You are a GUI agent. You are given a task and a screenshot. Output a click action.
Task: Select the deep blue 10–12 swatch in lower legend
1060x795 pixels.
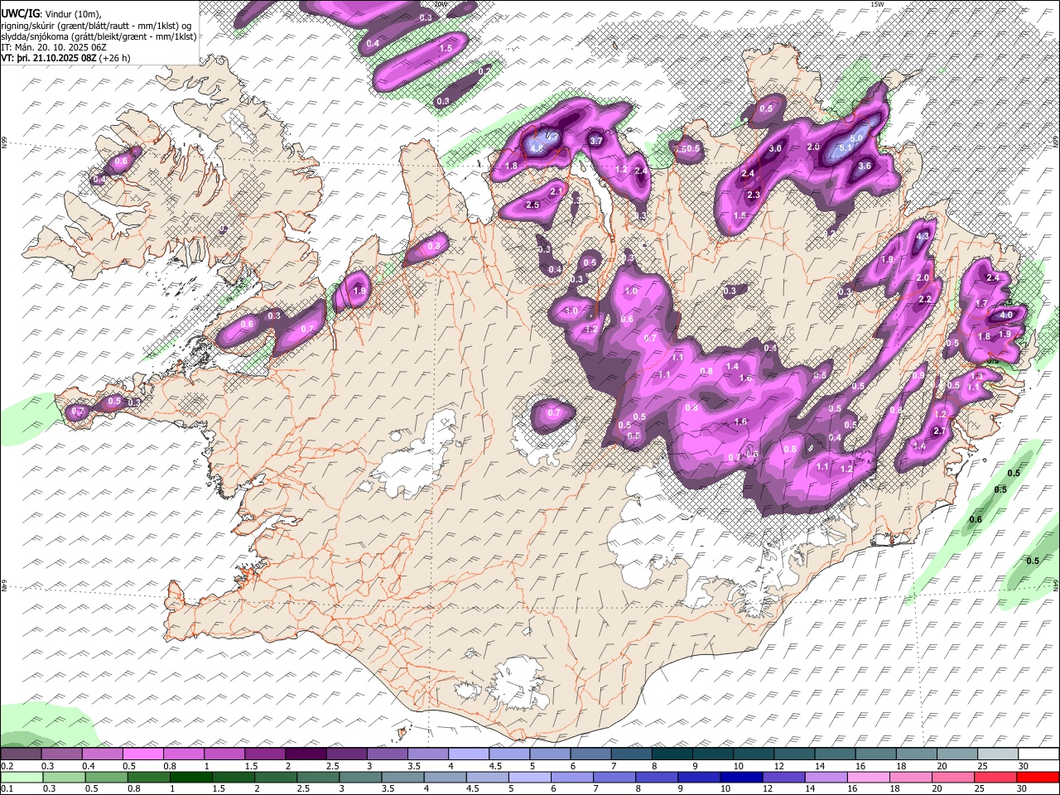742,777
